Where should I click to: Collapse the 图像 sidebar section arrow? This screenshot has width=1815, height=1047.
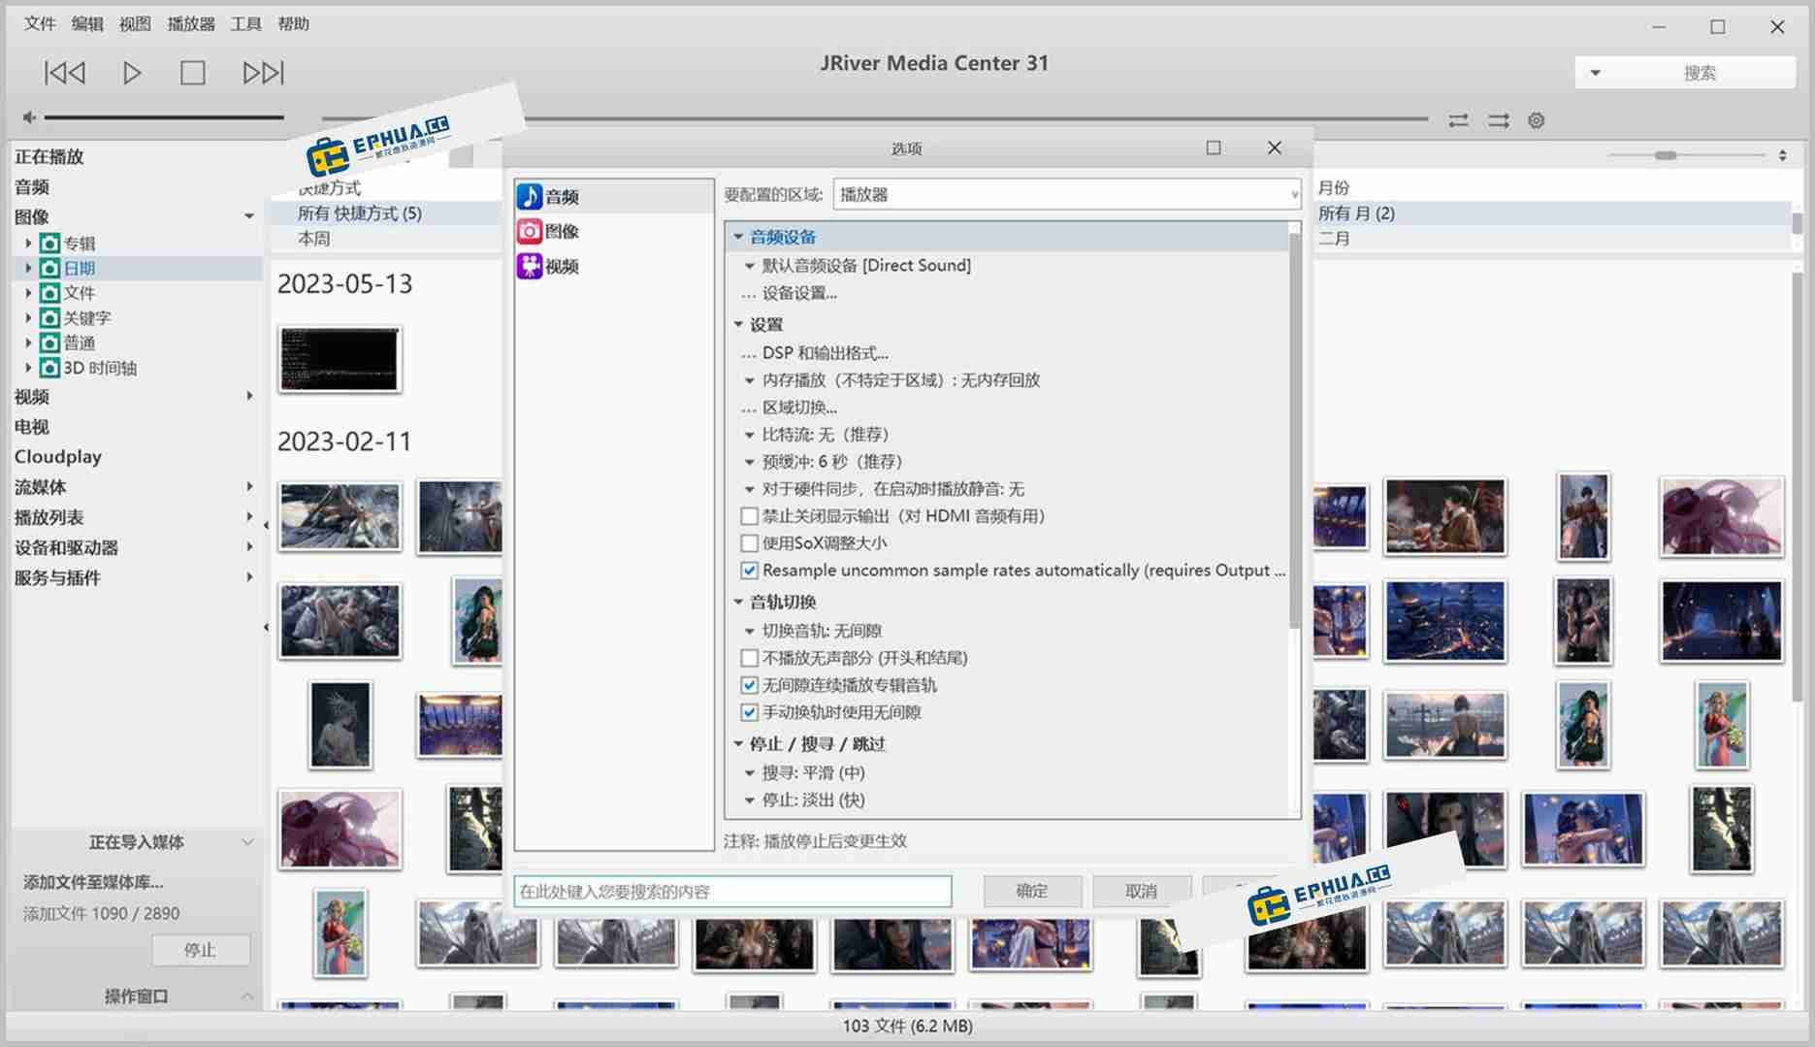pos(249,216)
